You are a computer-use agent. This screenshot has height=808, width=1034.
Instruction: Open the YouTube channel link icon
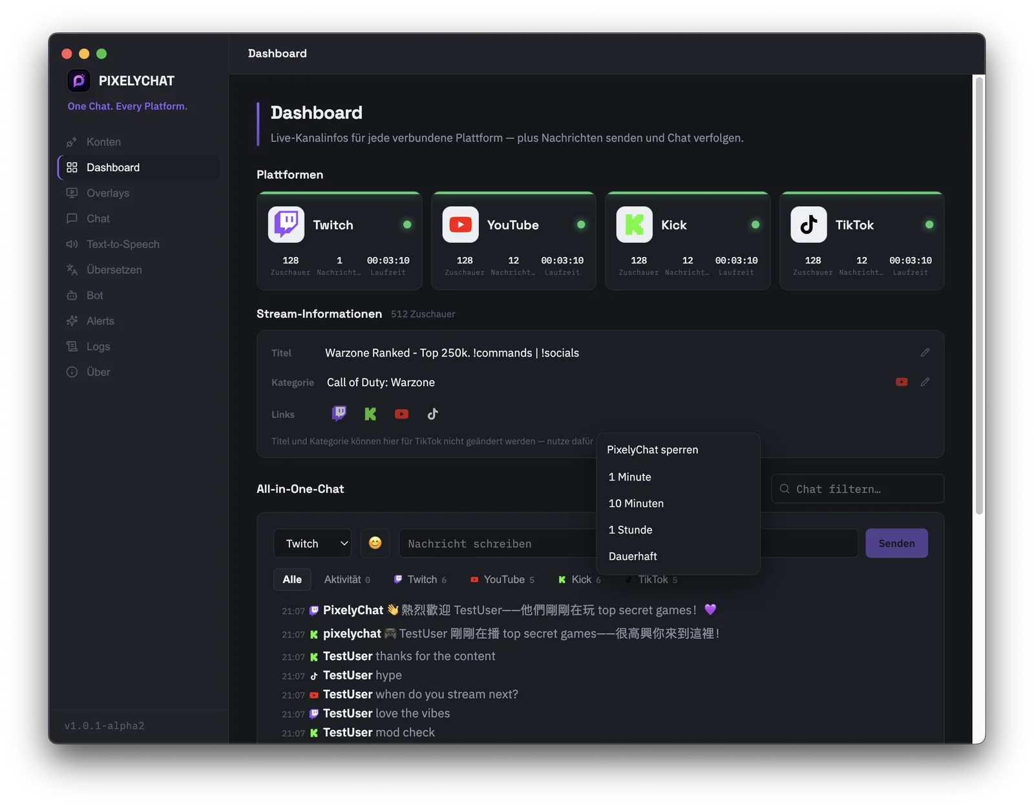click(401, 414)
